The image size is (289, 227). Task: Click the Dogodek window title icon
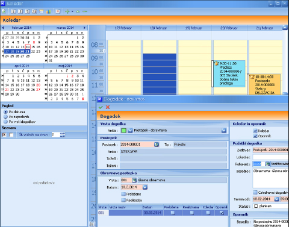point(100,99)
